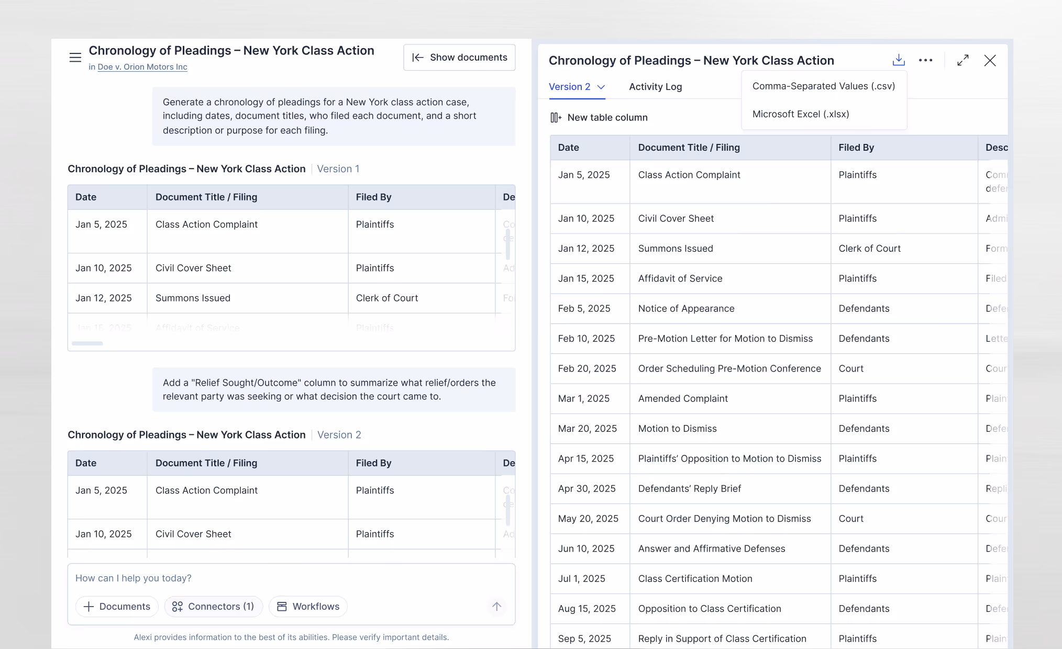The width and height of the screenshot is (1062, 649).
Task: Close the chronology overlay panel
Action: (990, 60)
